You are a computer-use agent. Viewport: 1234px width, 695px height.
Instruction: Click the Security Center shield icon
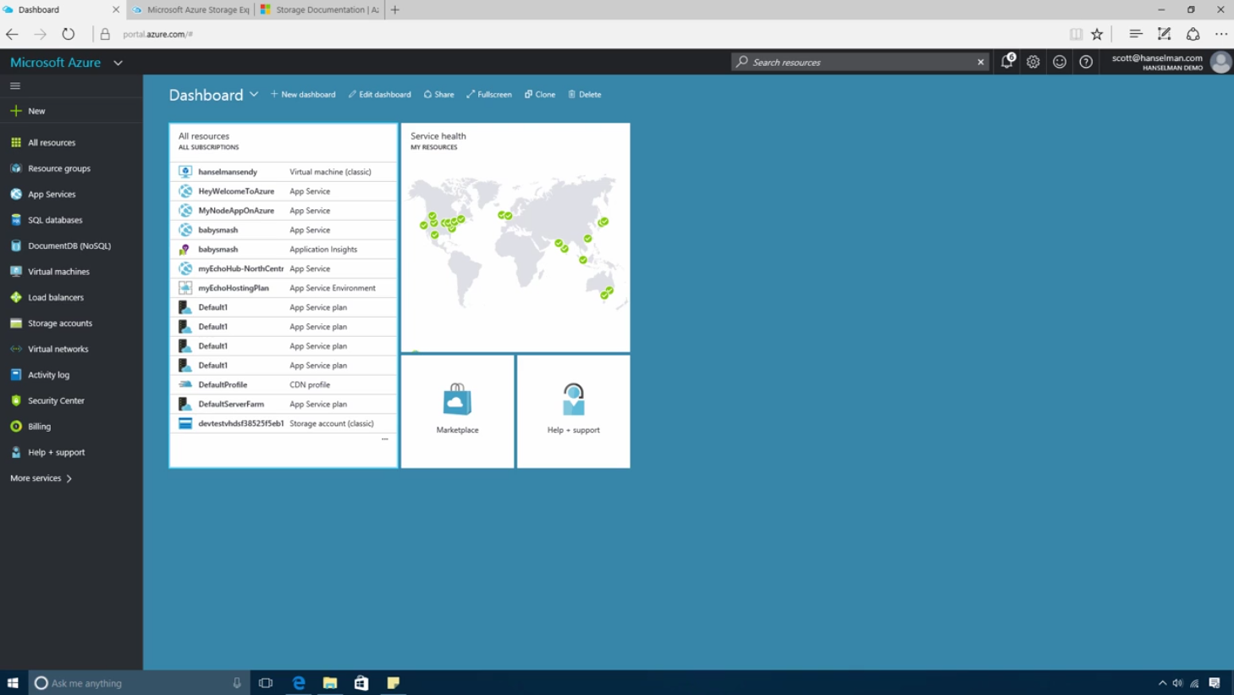16,400
